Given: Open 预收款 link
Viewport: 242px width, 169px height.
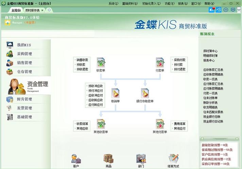Looking at the screenshot, I should 81,65.
